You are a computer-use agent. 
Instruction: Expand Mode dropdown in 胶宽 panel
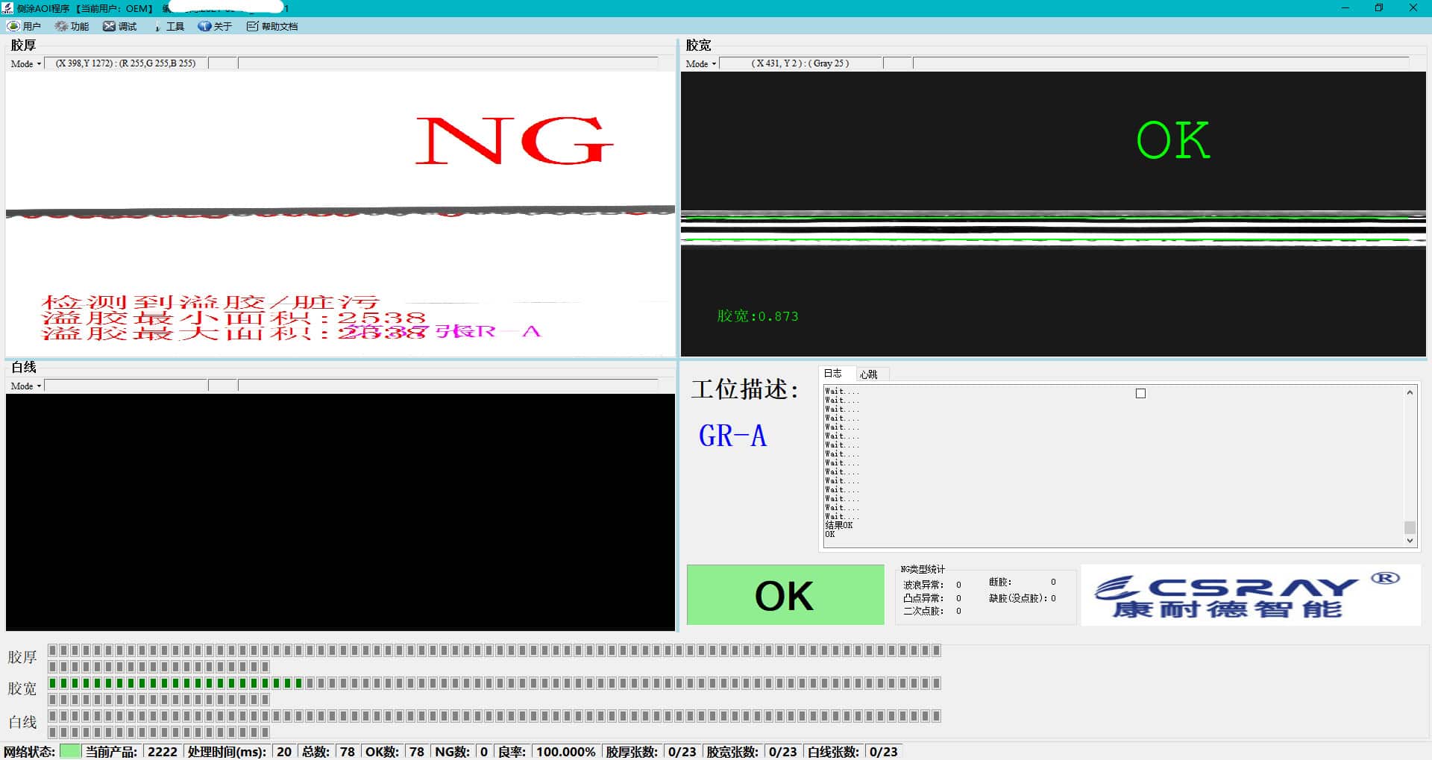pyautogui.click(x=701, y=64)
